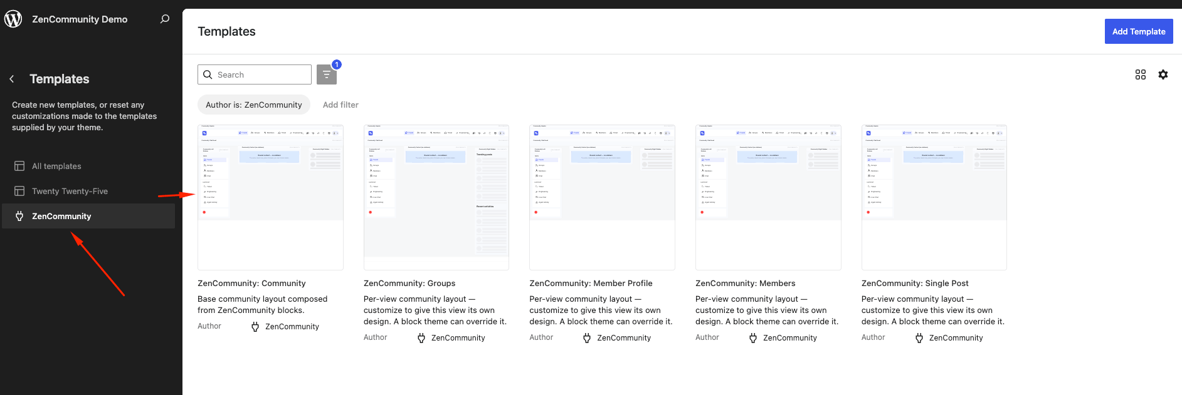Click the Templates page heading
1182x395 pixels.
point(226,31)
